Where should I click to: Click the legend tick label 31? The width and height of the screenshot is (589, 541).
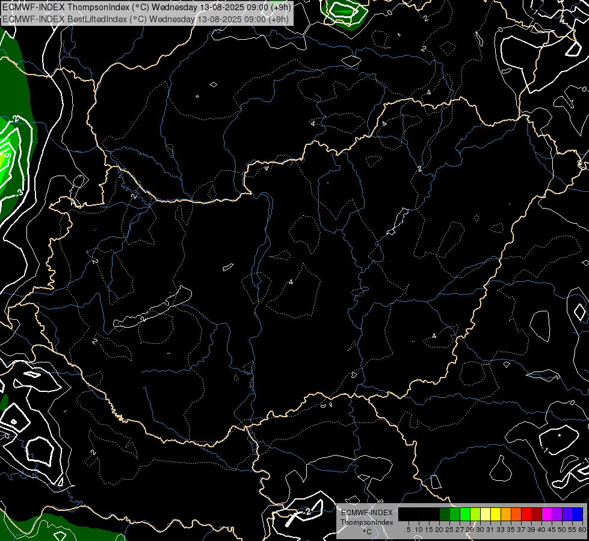tap(490, 530)
